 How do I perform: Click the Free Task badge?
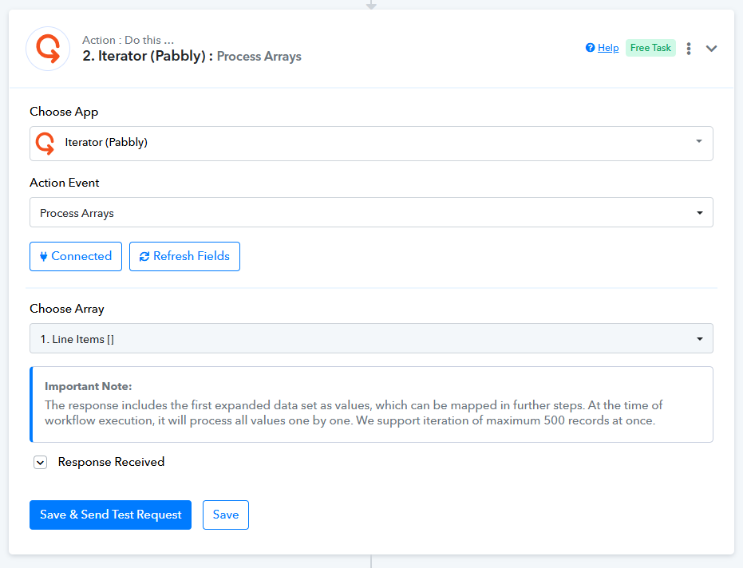point(650,48)
